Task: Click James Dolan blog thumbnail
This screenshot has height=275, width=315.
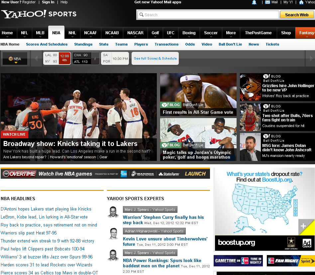Action: pos(250,147)
